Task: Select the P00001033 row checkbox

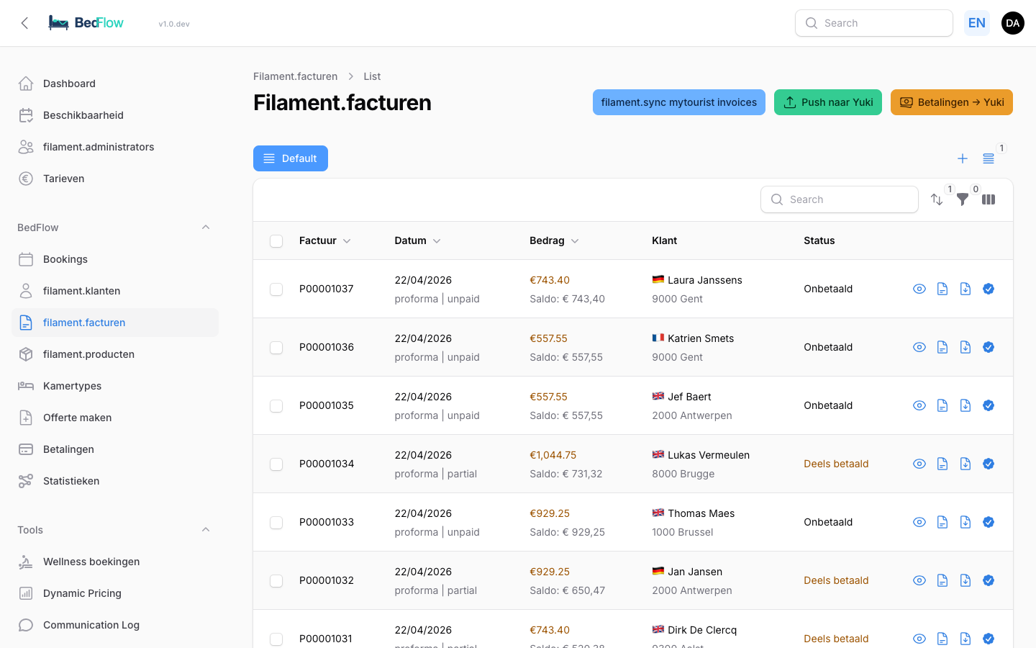Action: click(276, 523)
